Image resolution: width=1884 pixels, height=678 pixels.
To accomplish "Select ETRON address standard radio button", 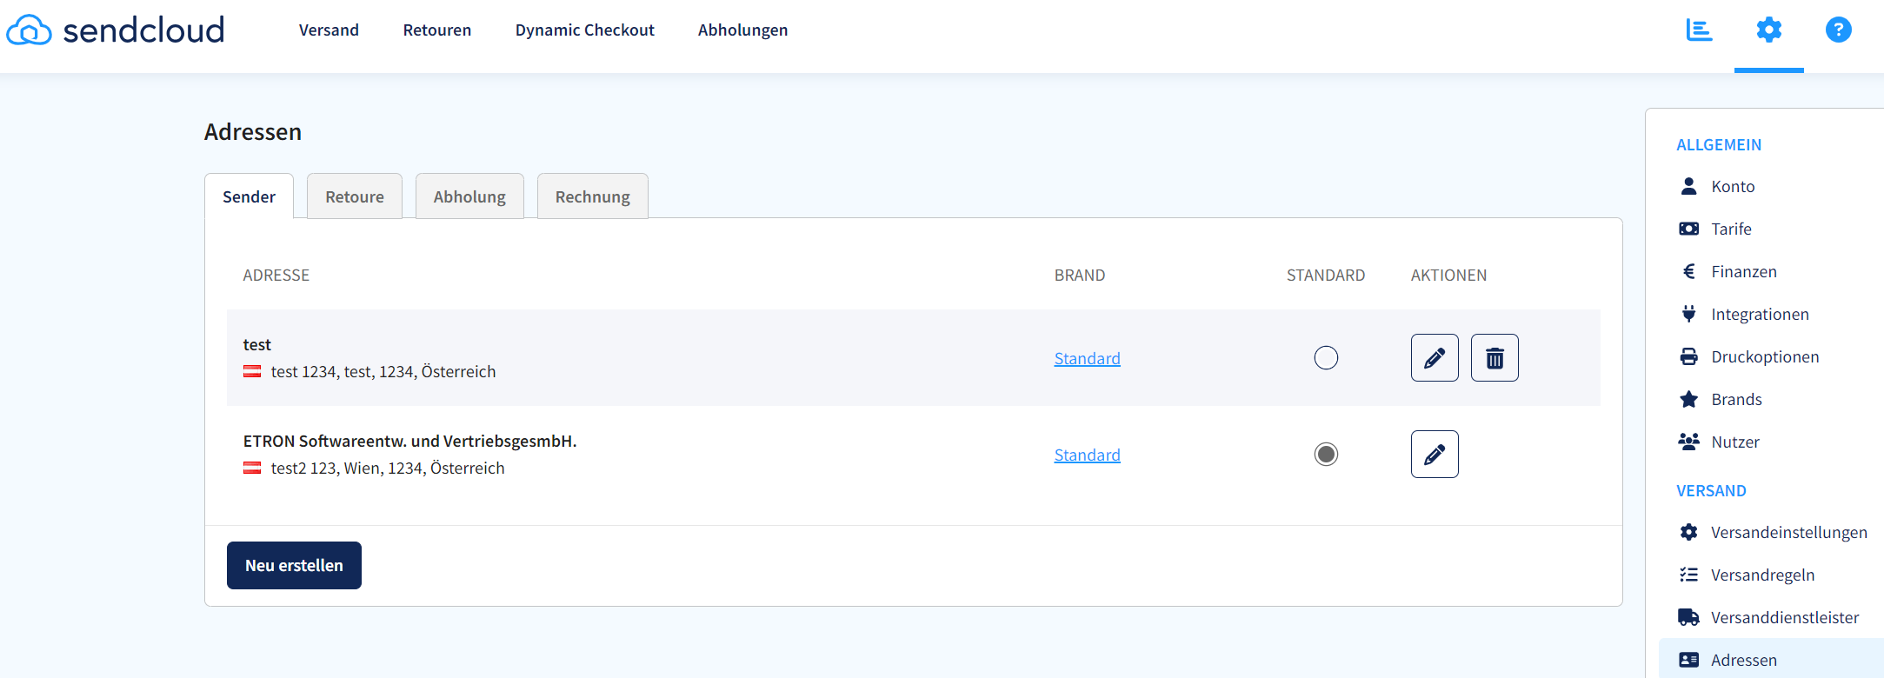I will (x=1326, y=455).
